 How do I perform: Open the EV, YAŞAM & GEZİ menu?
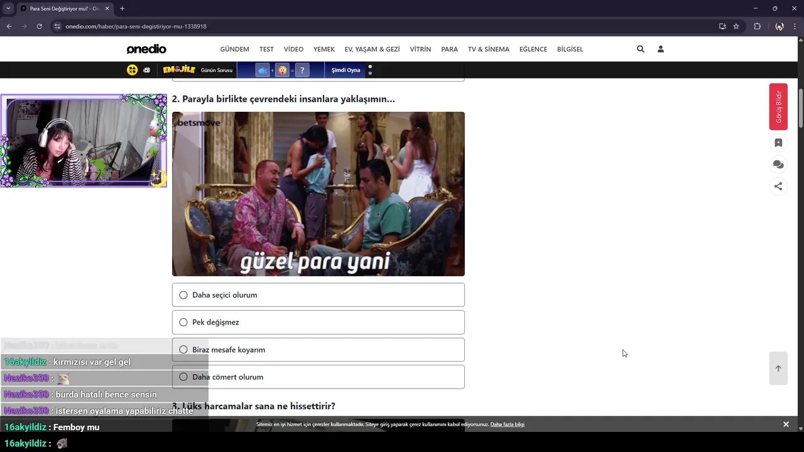[x=372, y=49]
